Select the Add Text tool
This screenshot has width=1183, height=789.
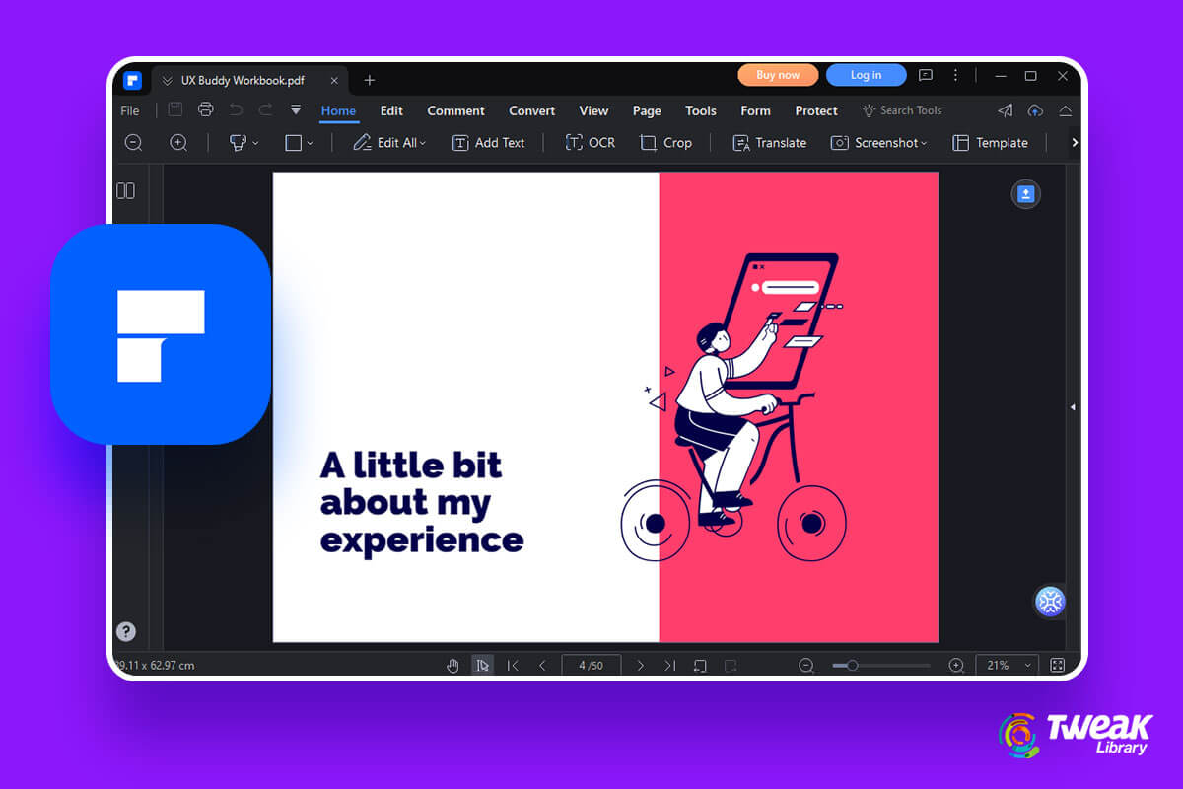click(x=488, y=143)
